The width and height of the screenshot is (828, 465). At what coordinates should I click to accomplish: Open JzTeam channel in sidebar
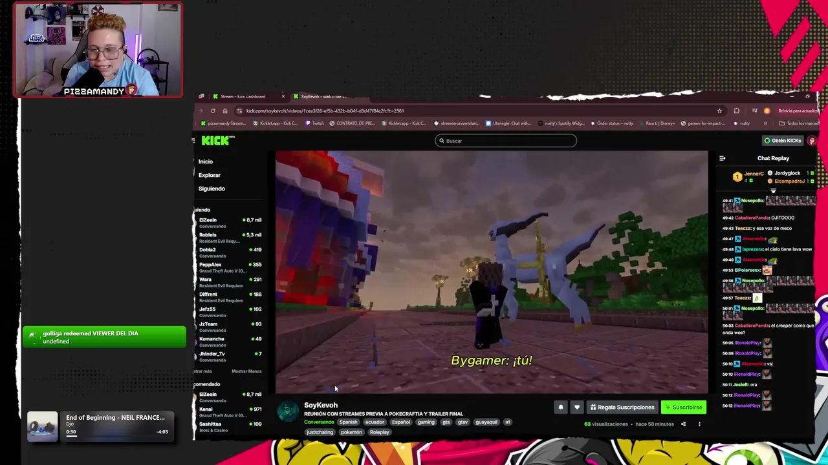[230, 327]
